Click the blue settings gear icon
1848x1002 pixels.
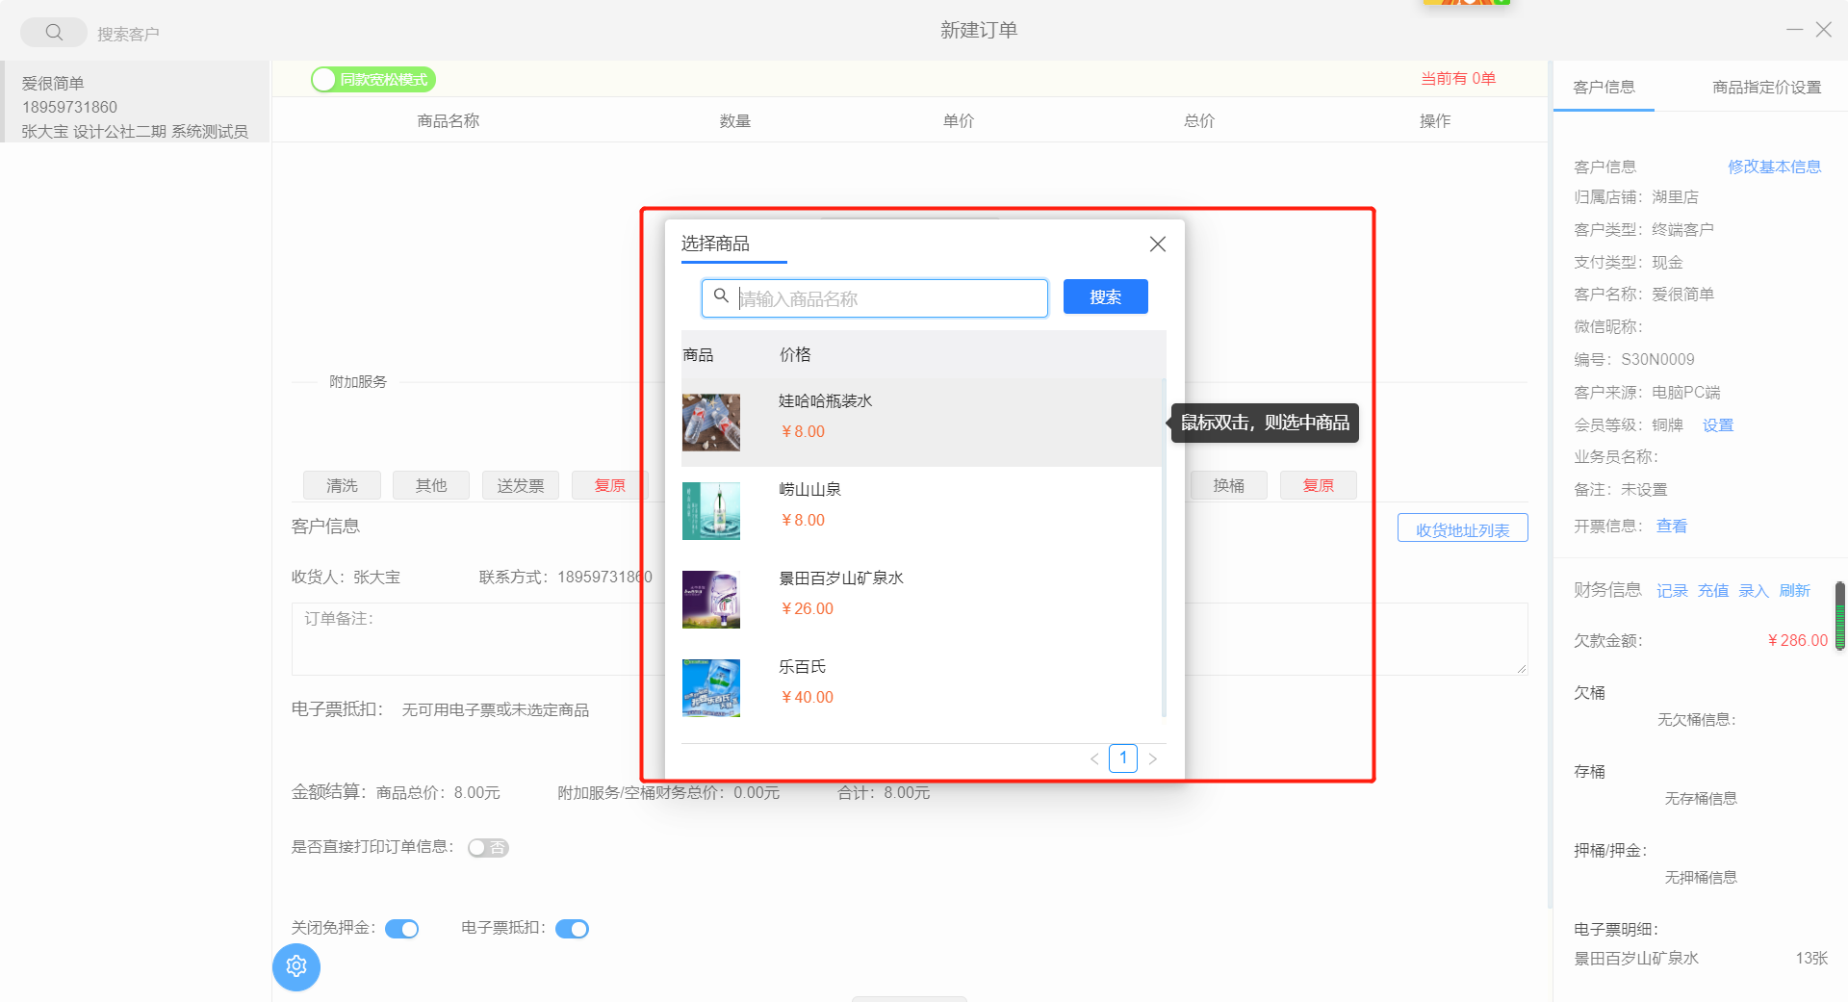(295, 966)
